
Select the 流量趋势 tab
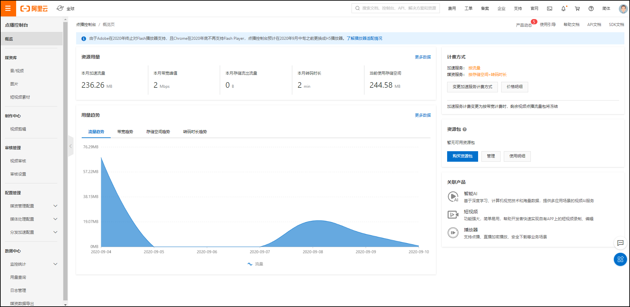(x=96, y=132)
